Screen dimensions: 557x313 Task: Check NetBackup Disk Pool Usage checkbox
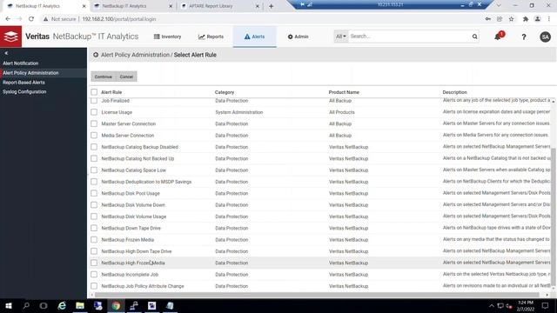coord(94,193)
